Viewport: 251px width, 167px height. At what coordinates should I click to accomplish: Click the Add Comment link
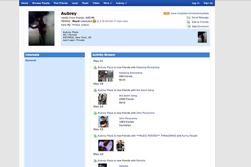[x=200, y=27]
